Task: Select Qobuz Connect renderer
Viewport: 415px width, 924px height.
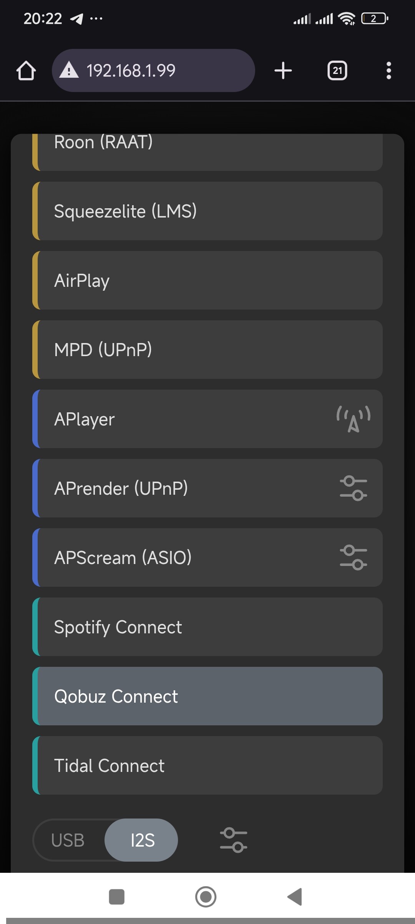Action: 207,696
